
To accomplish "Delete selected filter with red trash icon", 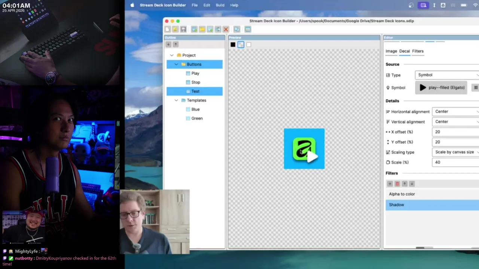I will (397, 184).
